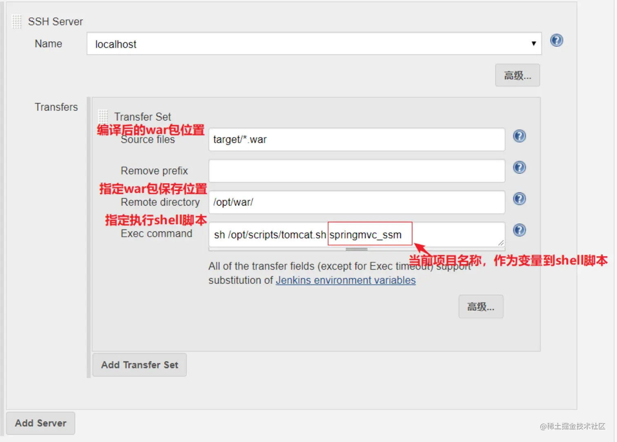The height and width of the screenshot is (442, 617).
Task: Click the Remote directory label
Action: coord(160,202)
